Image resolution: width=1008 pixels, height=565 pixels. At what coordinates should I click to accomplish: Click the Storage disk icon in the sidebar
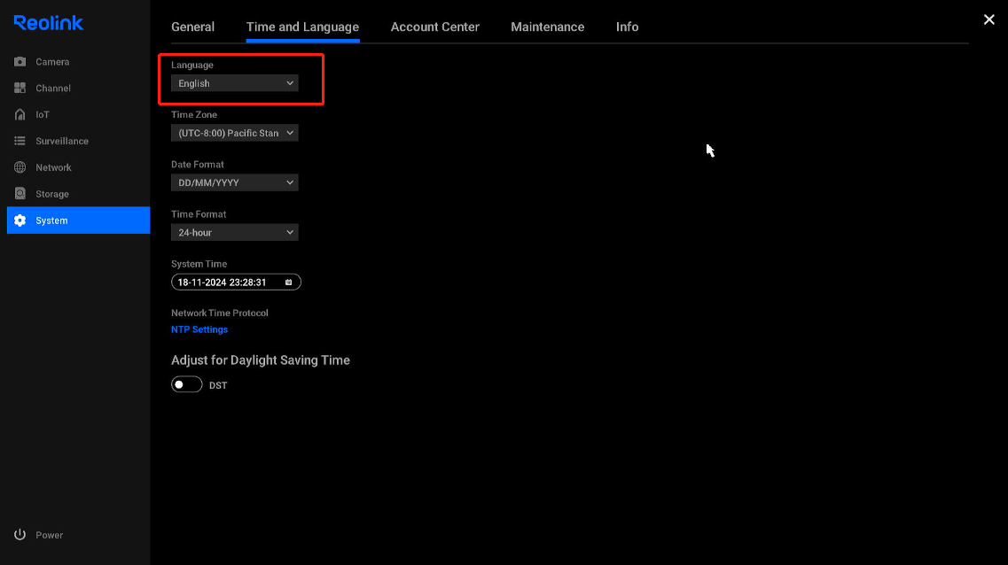[x=20, y=193]
